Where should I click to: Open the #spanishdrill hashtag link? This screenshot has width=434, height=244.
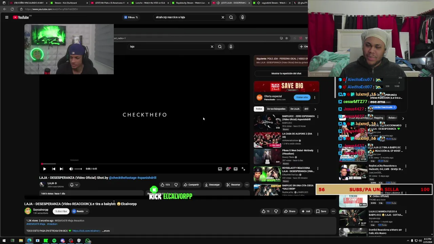pos(147,178)
